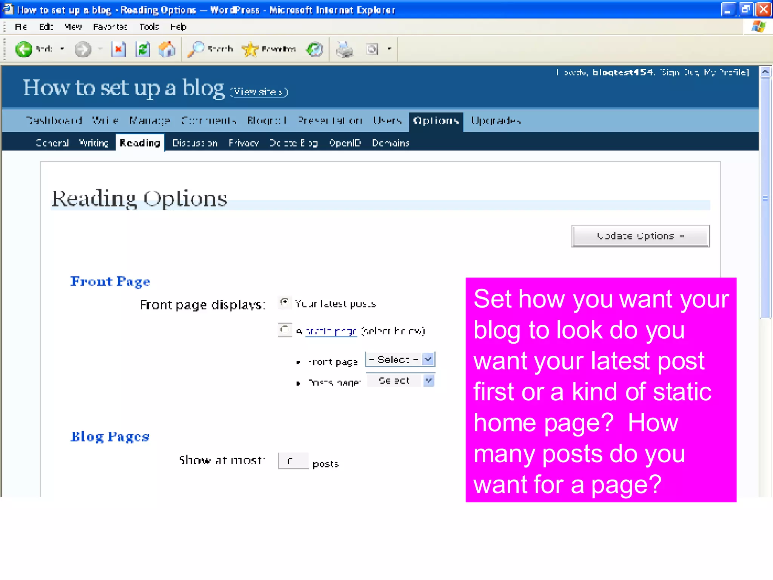Click the Sign Out link
This screenshot has width=773, height=580.
click(680, 72)
